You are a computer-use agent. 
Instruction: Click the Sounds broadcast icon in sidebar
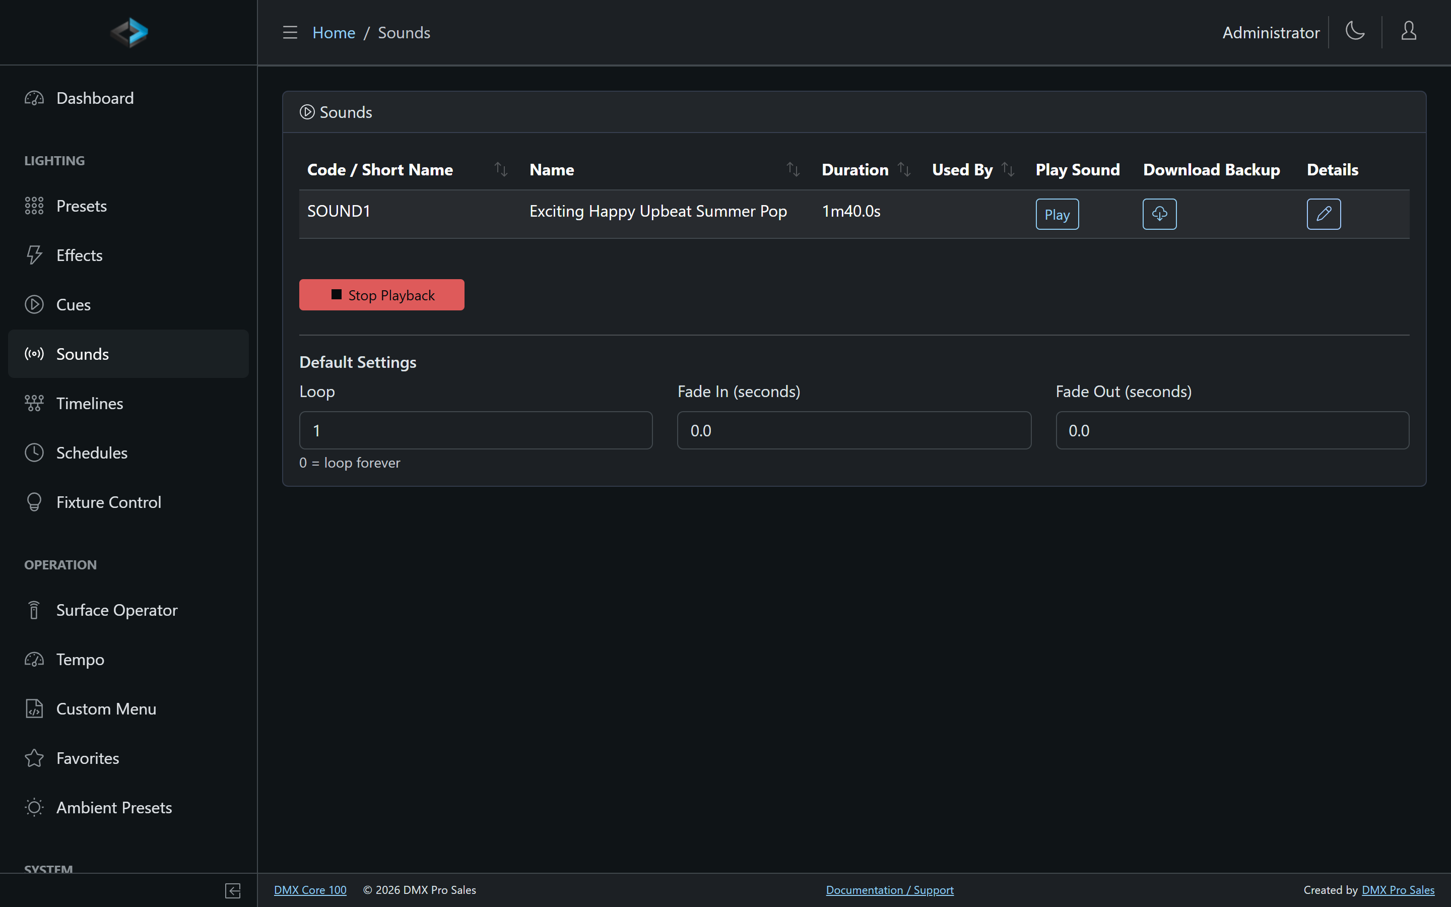point(34,354)
